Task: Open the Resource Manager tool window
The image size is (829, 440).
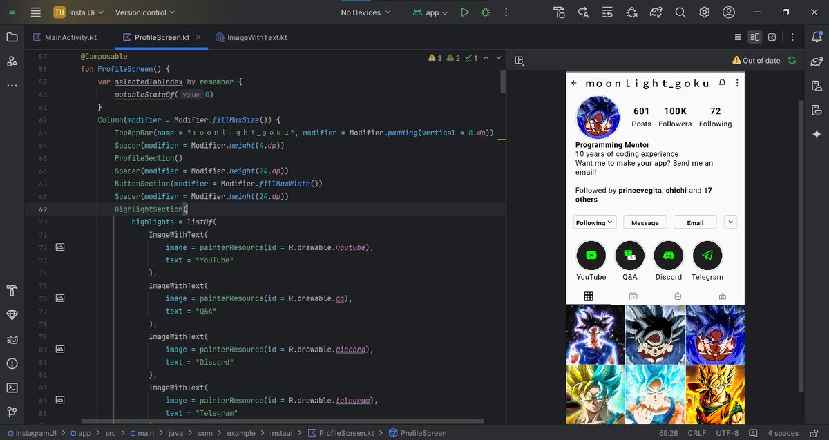Action: coord(12,61)
